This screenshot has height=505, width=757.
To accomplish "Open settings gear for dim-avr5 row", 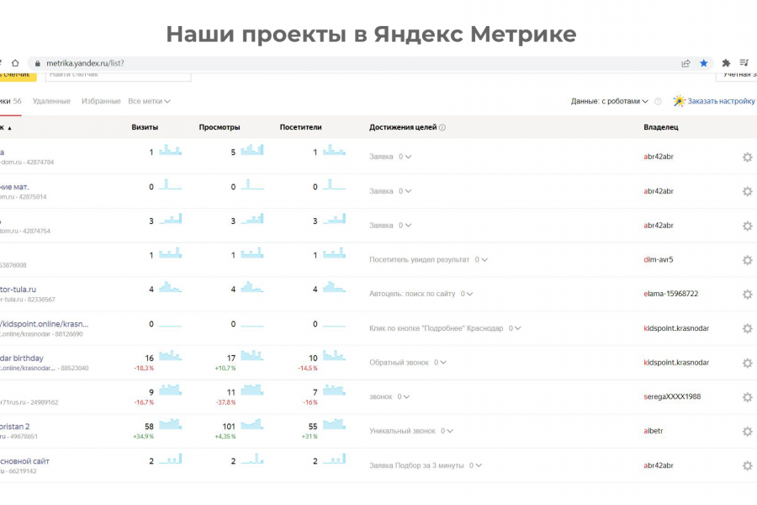I will click(748, 260).
